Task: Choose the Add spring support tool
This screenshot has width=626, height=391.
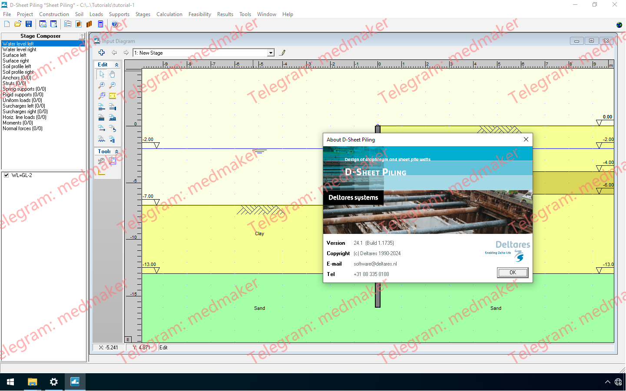Action: (102, 139)
